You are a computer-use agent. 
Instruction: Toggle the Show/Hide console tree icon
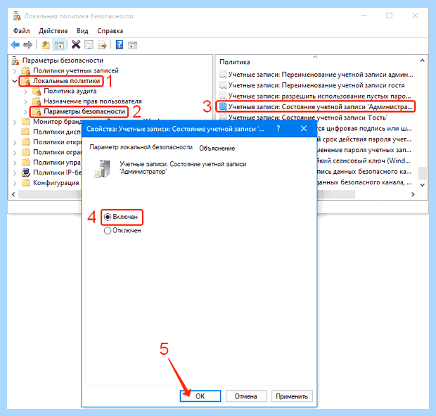click(x=59, y=44)
